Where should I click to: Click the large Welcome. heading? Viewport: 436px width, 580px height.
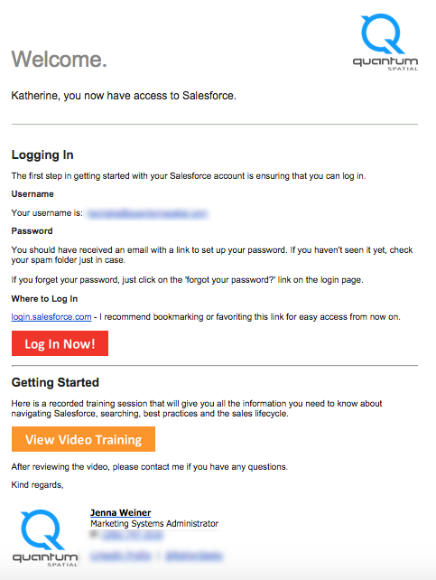(59, 60)
